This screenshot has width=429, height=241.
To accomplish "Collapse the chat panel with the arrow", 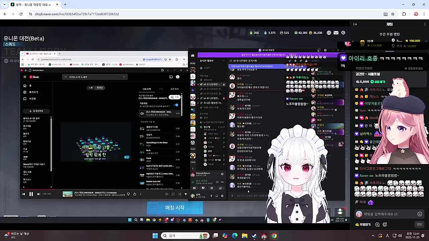I will (355, 24).
